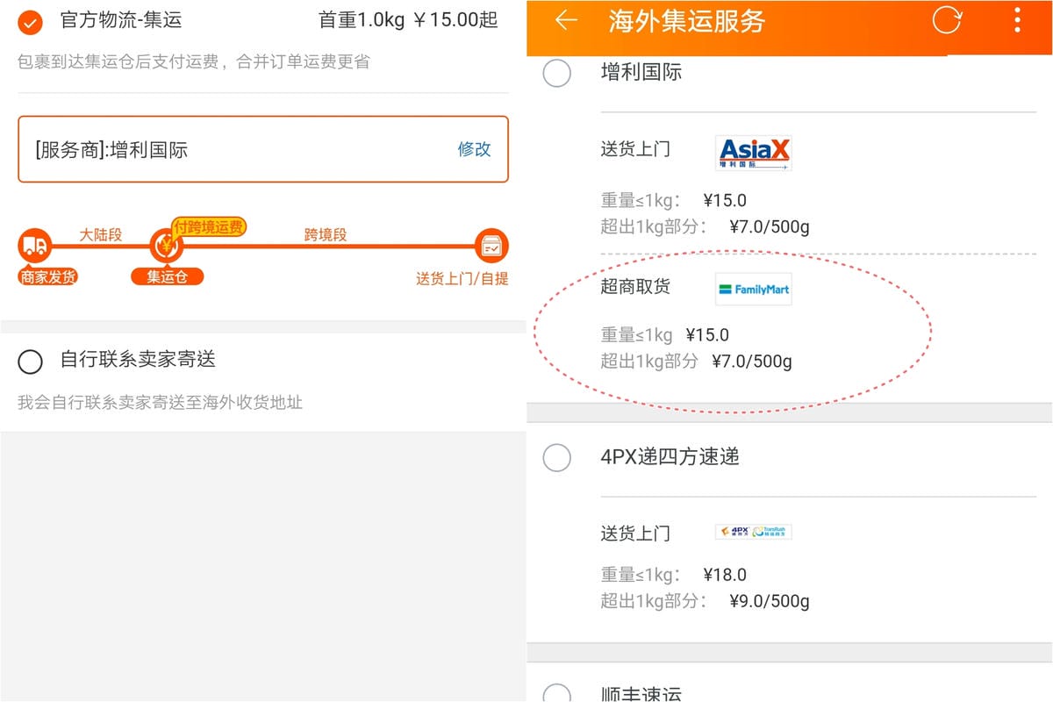This screenshot has width=1053, height=702.
Task: Click the FamilyMart store logo
Action: click(753, 289)
